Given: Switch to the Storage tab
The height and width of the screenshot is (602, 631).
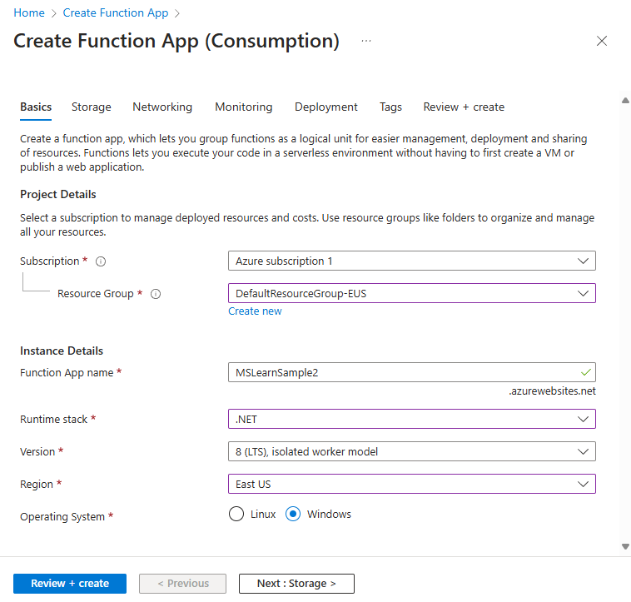Looking at the screenshot, I should click(91, 107).
